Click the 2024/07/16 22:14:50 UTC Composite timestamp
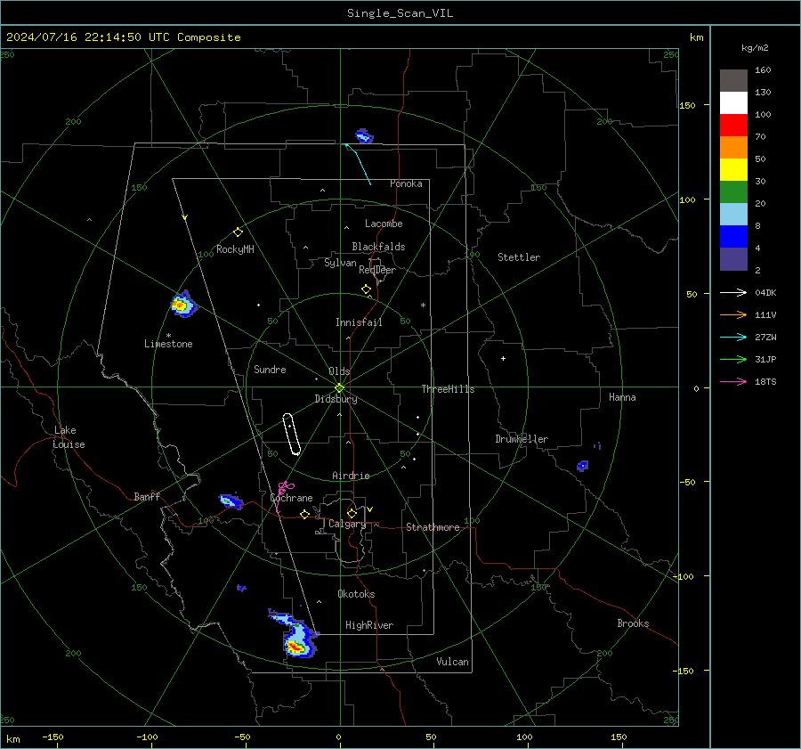The height and width of the screenshot is (749, 801). (123, 37)
